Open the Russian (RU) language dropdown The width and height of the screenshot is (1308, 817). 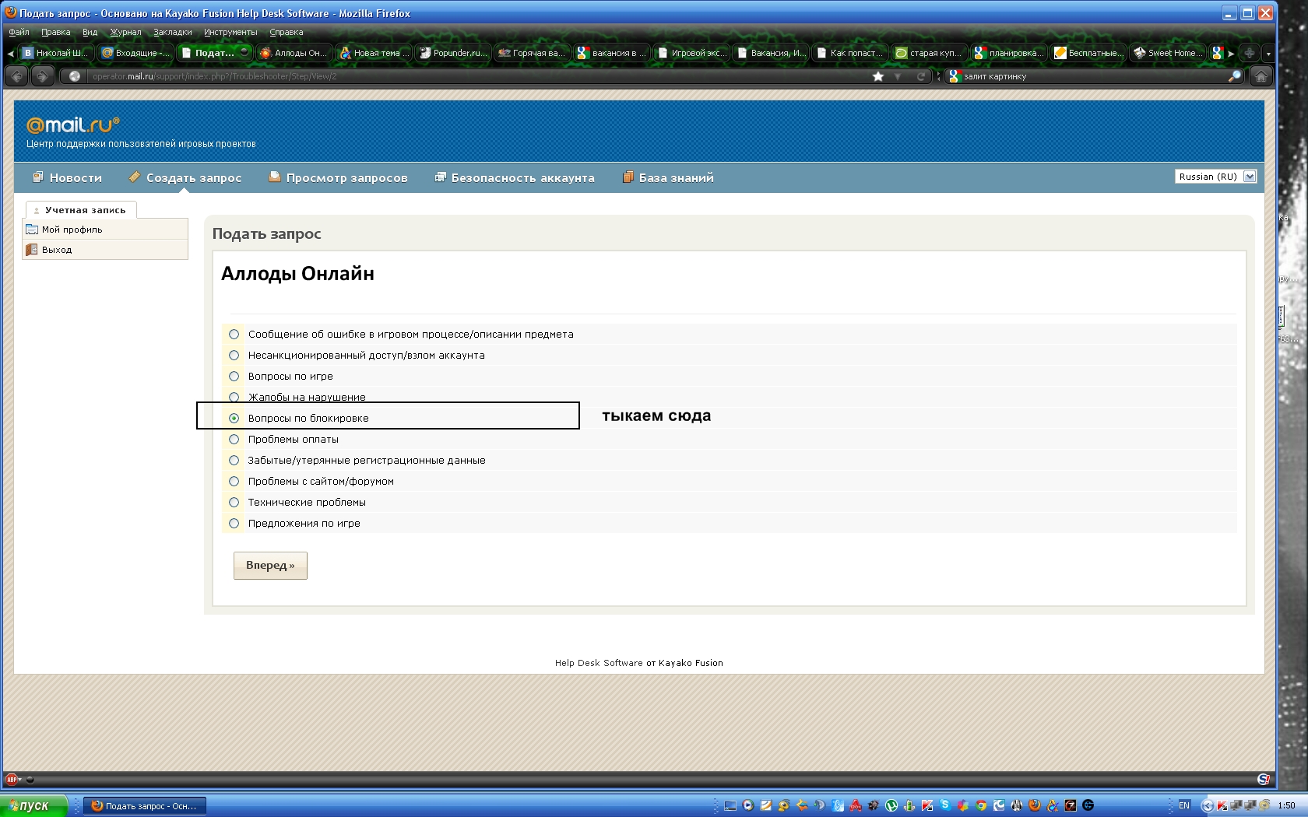(x=1215, y=177)
